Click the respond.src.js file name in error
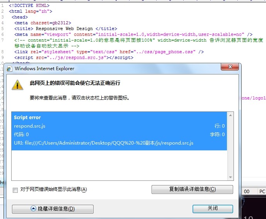 pos(29,126)
